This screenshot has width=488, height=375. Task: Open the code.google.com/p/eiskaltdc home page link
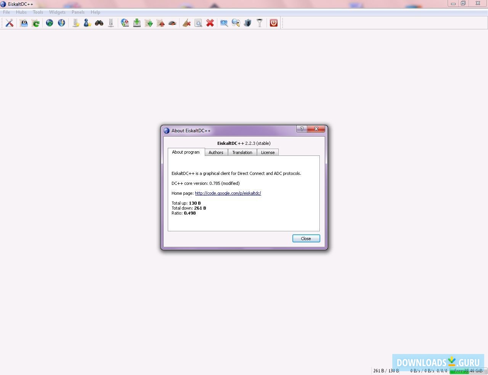(228, 193)
